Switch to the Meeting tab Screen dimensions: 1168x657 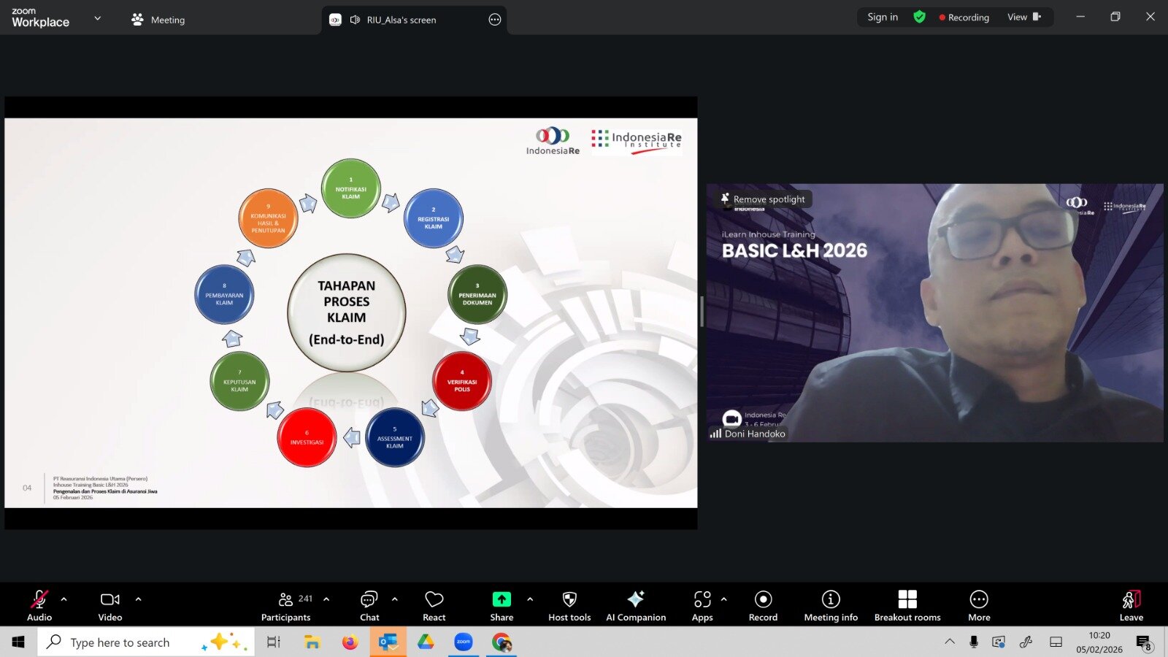tap(158, 20)
